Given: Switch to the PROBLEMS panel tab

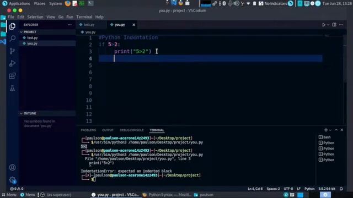Looking at the screenshot, I should point(88,130).
